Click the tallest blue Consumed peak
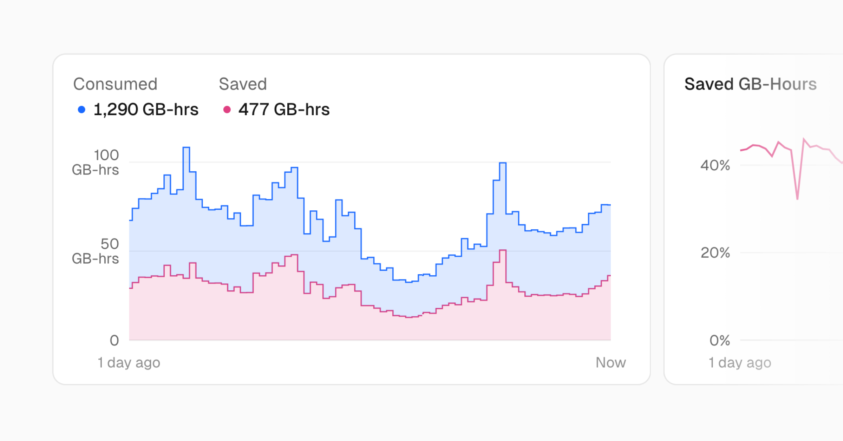The width and height of the screenshot is (843, 441). [x=186, y=148]
